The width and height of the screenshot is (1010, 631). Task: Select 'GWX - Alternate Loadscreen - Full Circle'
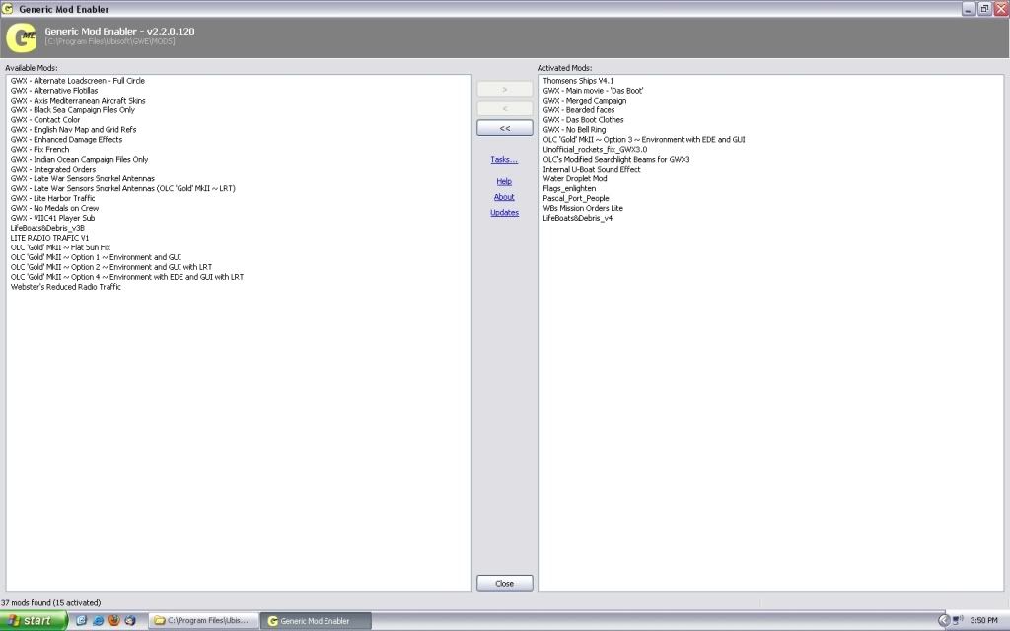[78, 81]
